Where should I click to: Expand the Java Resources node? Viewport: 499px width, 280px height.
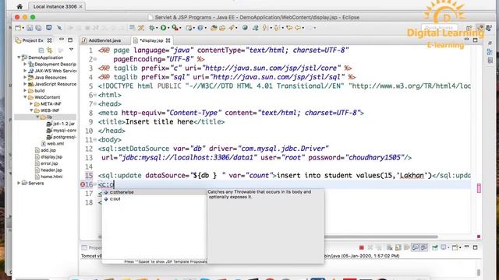pyautogui.click(x=25, y=77)
